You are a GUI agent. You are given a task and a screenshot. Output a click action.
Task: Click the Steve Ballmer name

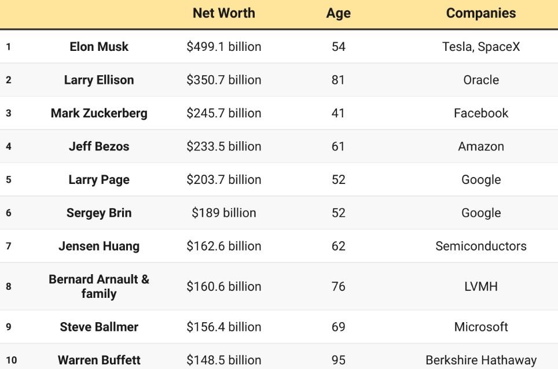click(99, 327)
